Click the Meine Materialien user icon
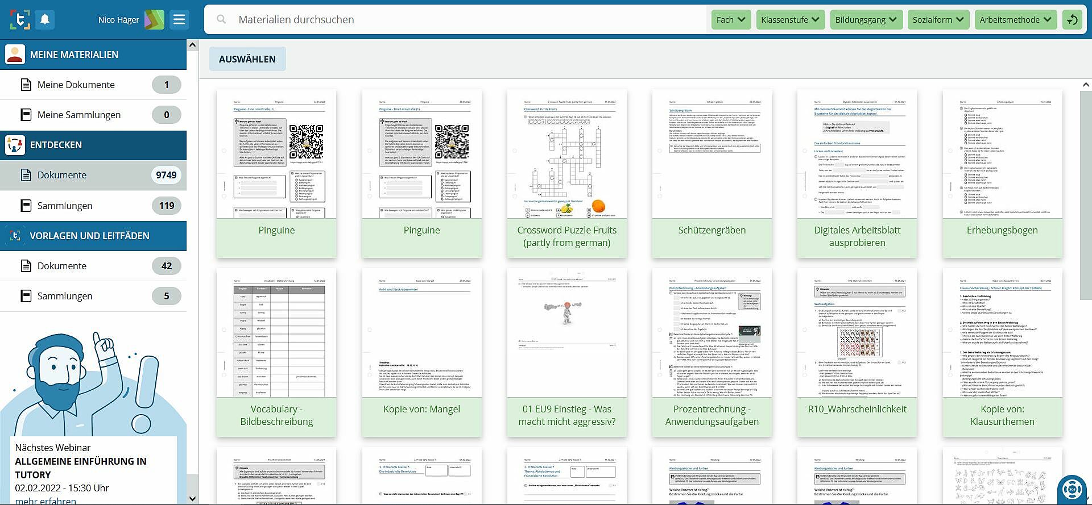This screenshot has width=1092, height=505. 15,55
